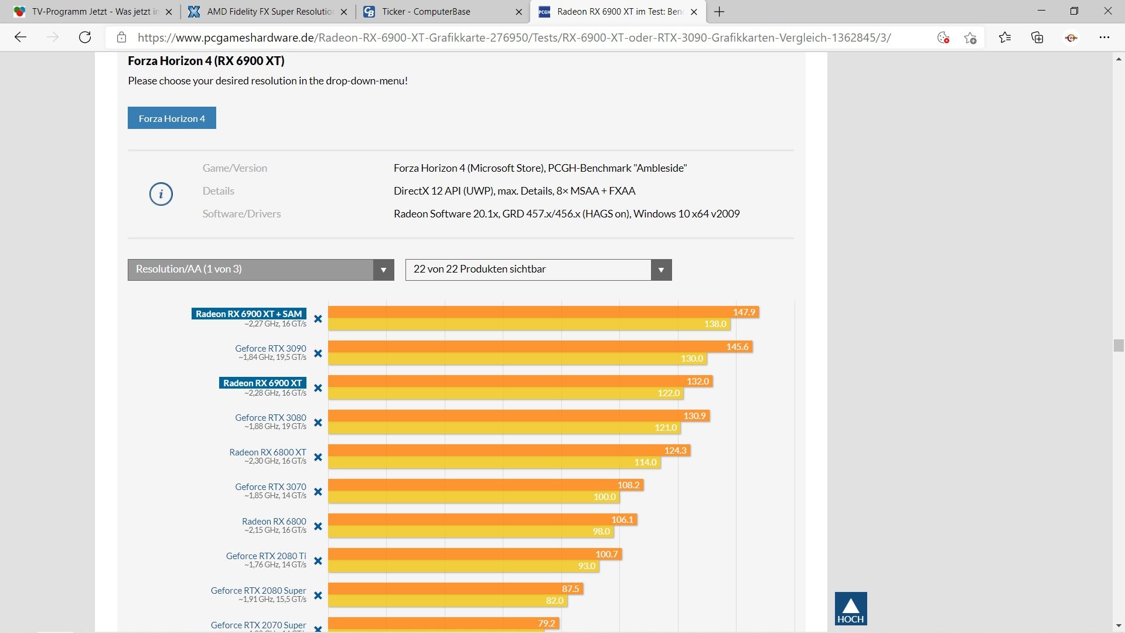Open the 22 von 22 Produkten dropdown
Viewport: 1125px width, 633px height.
538,270
